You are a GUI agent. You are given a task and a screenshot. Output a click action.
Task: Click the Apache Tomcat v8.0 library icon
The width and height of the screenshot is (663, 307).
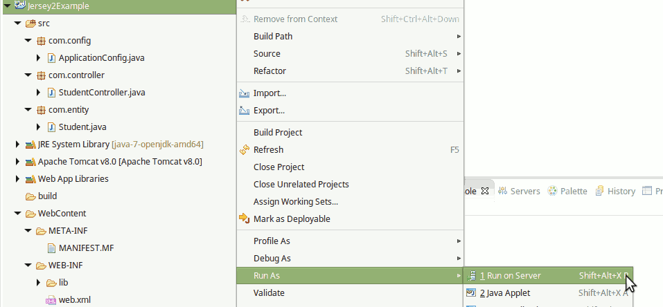coord(30,162)
